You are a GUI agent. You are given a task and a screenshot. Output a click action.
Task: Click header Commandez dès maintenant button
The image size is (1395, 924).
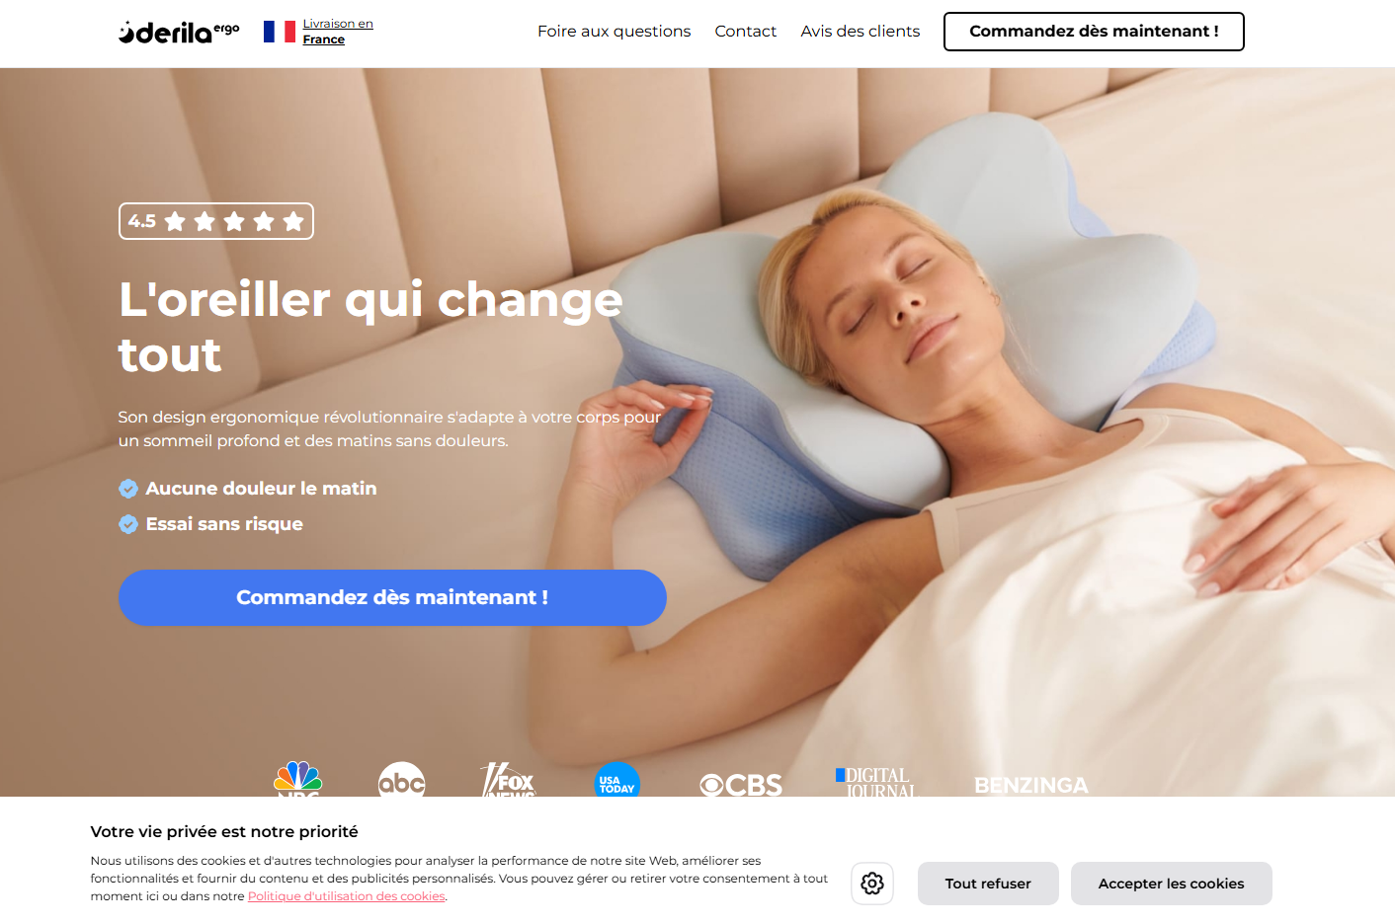tap(1094, 32)
